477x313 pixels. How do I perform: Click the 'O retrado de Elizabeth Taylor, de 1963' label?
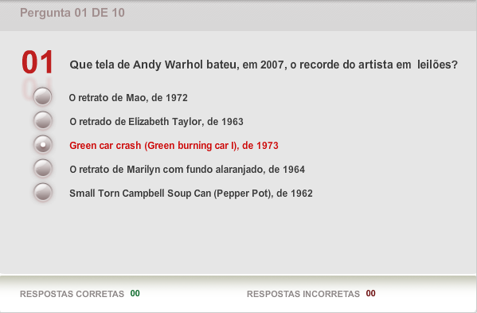156,122
